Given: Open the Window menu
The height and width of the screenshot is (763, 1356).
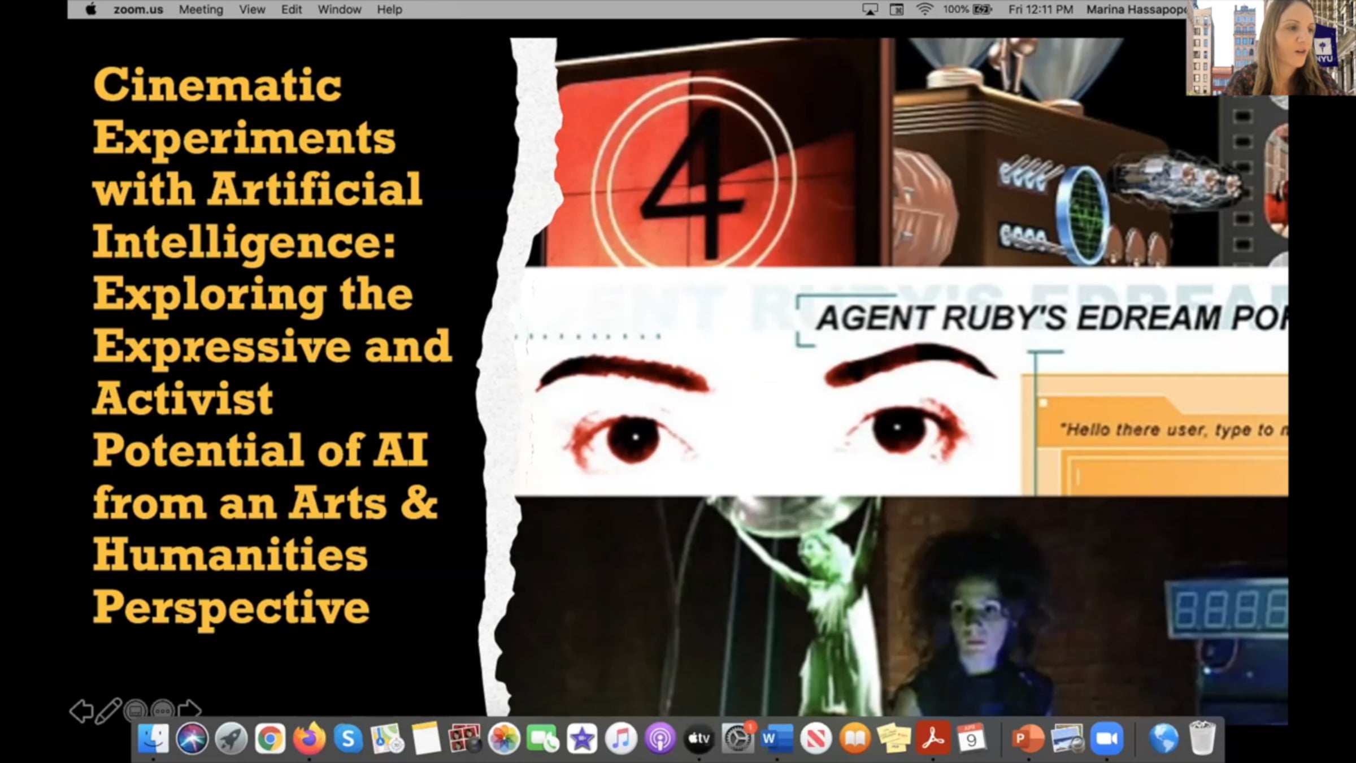Looking at the screenshot, I should point(340,10).
